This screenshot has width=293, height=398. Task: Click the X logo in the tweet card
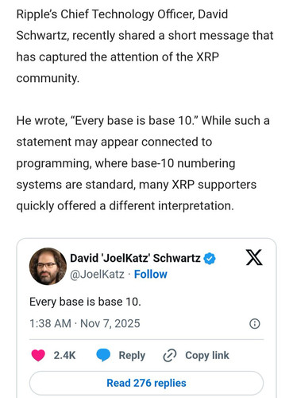pos(254,257)
